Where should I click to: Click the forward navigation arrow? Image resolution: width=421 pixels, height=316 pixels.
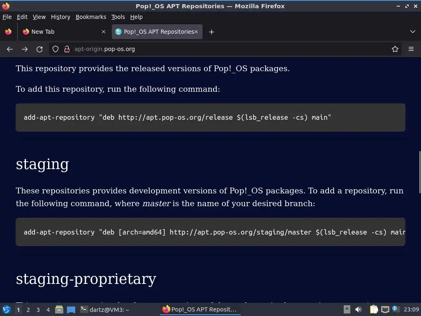coord(25,49)
